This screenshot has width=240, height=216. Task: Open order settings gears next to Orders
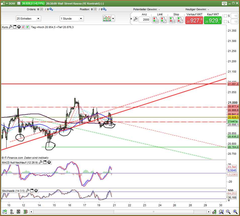point(51,9)
